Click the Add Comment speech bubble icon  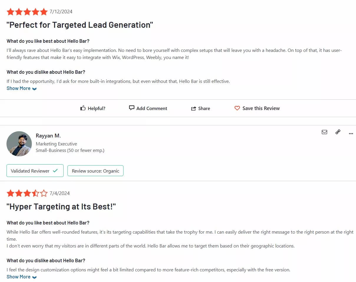click(x=132, y=108)
